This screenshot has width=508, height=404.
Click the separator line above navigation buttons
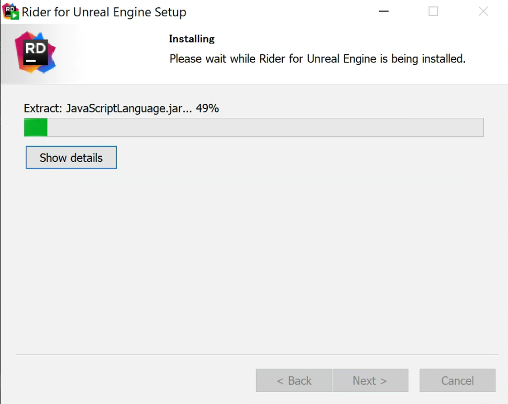point(257,355)
